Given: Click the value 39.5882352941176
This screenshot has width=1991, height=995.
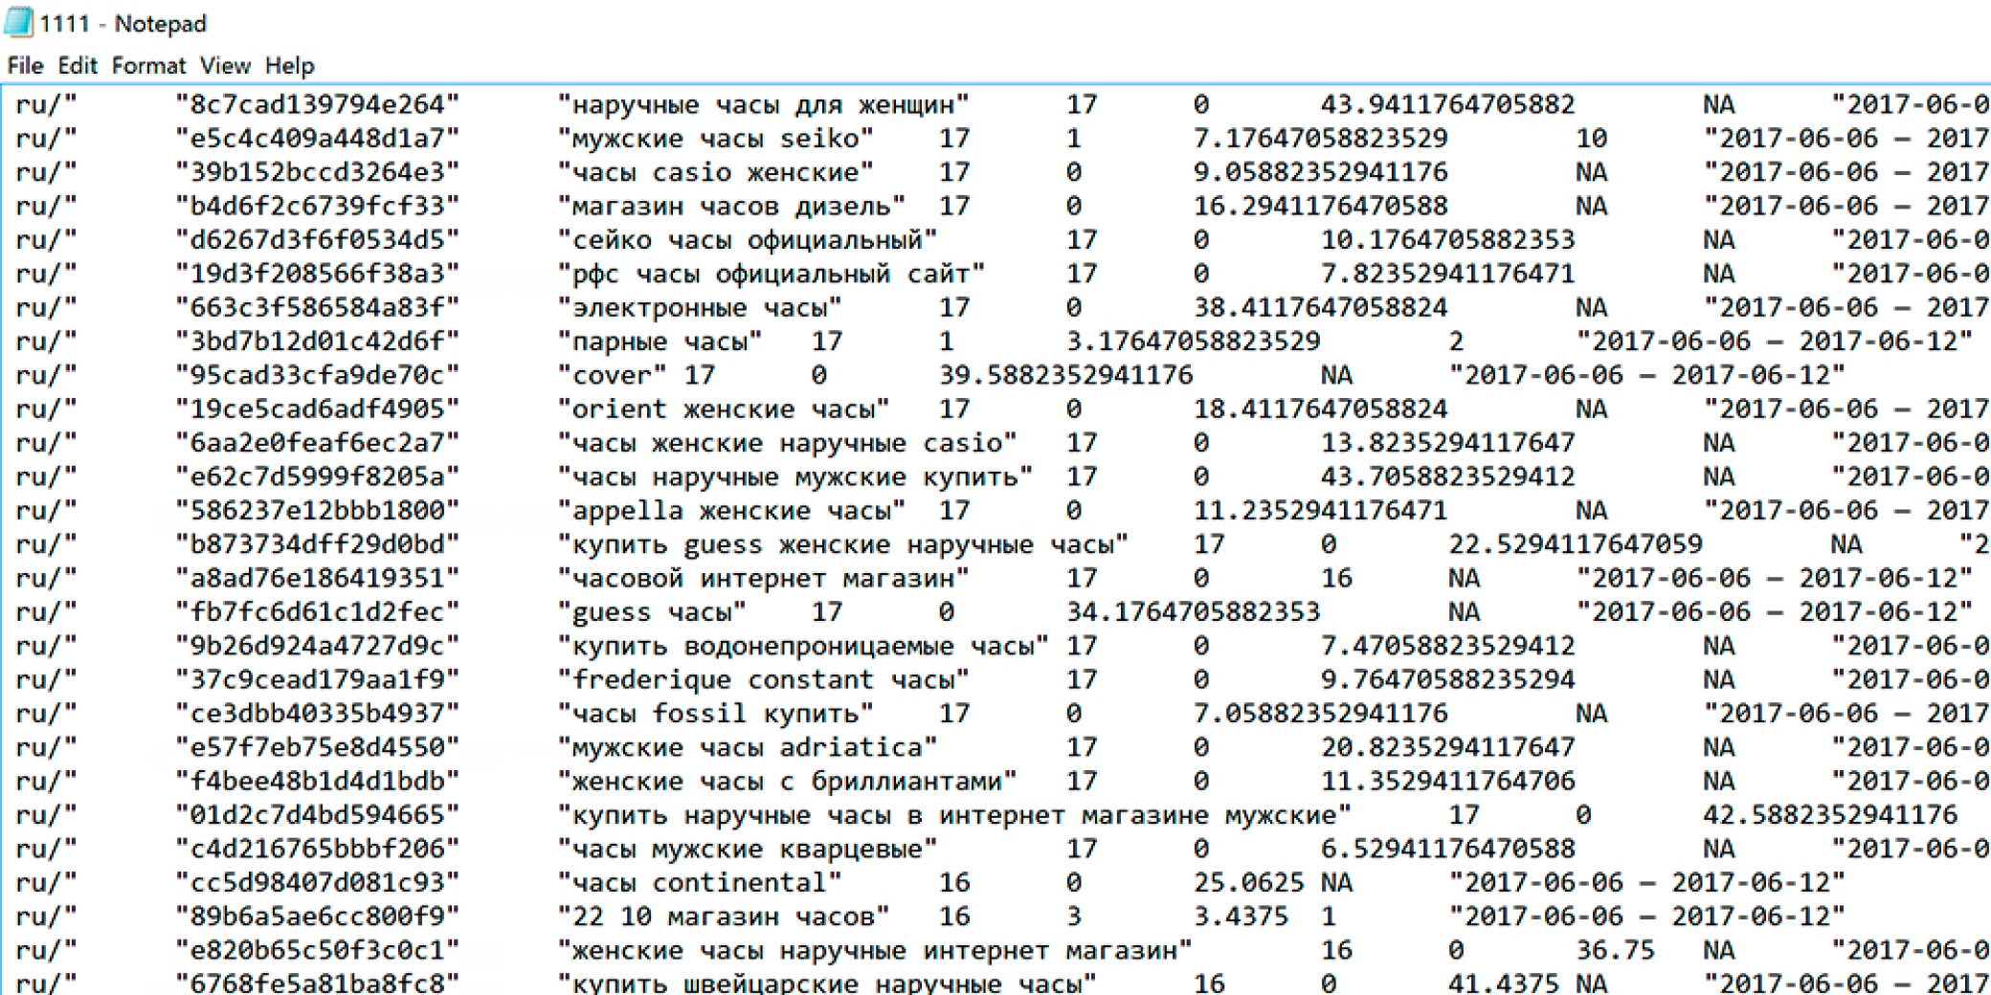Looking at the screenshot, I should click(x=1066, y=375).
